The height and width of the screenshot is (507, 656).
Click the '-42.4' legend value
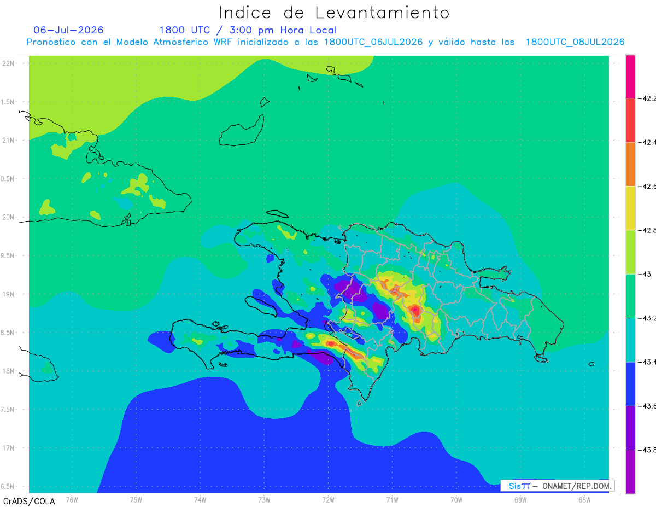pyautogui.click(x=647, y=142)
